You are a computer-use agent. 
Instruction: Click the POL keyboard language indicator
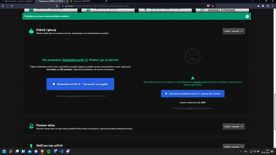[246, 151]
